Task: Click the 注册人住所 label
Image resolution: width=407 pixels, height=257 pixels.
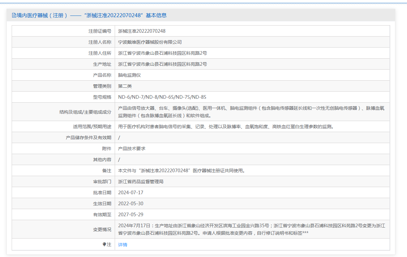Action: [x=100, y=53]
